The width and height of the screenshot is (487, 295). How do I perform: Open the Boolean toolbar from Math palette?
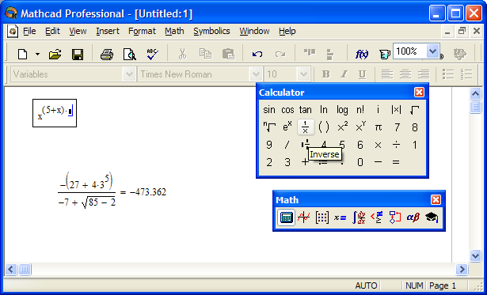(377, 217)
